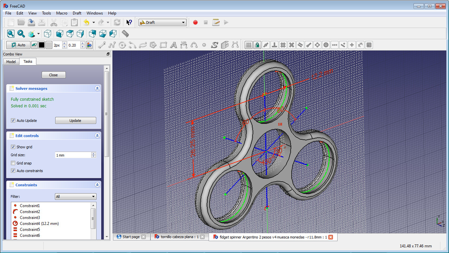Switch to axonometric view cube
Image resolution: width=449 pixels, height=253 pixels.
click(x=48, y=34)
